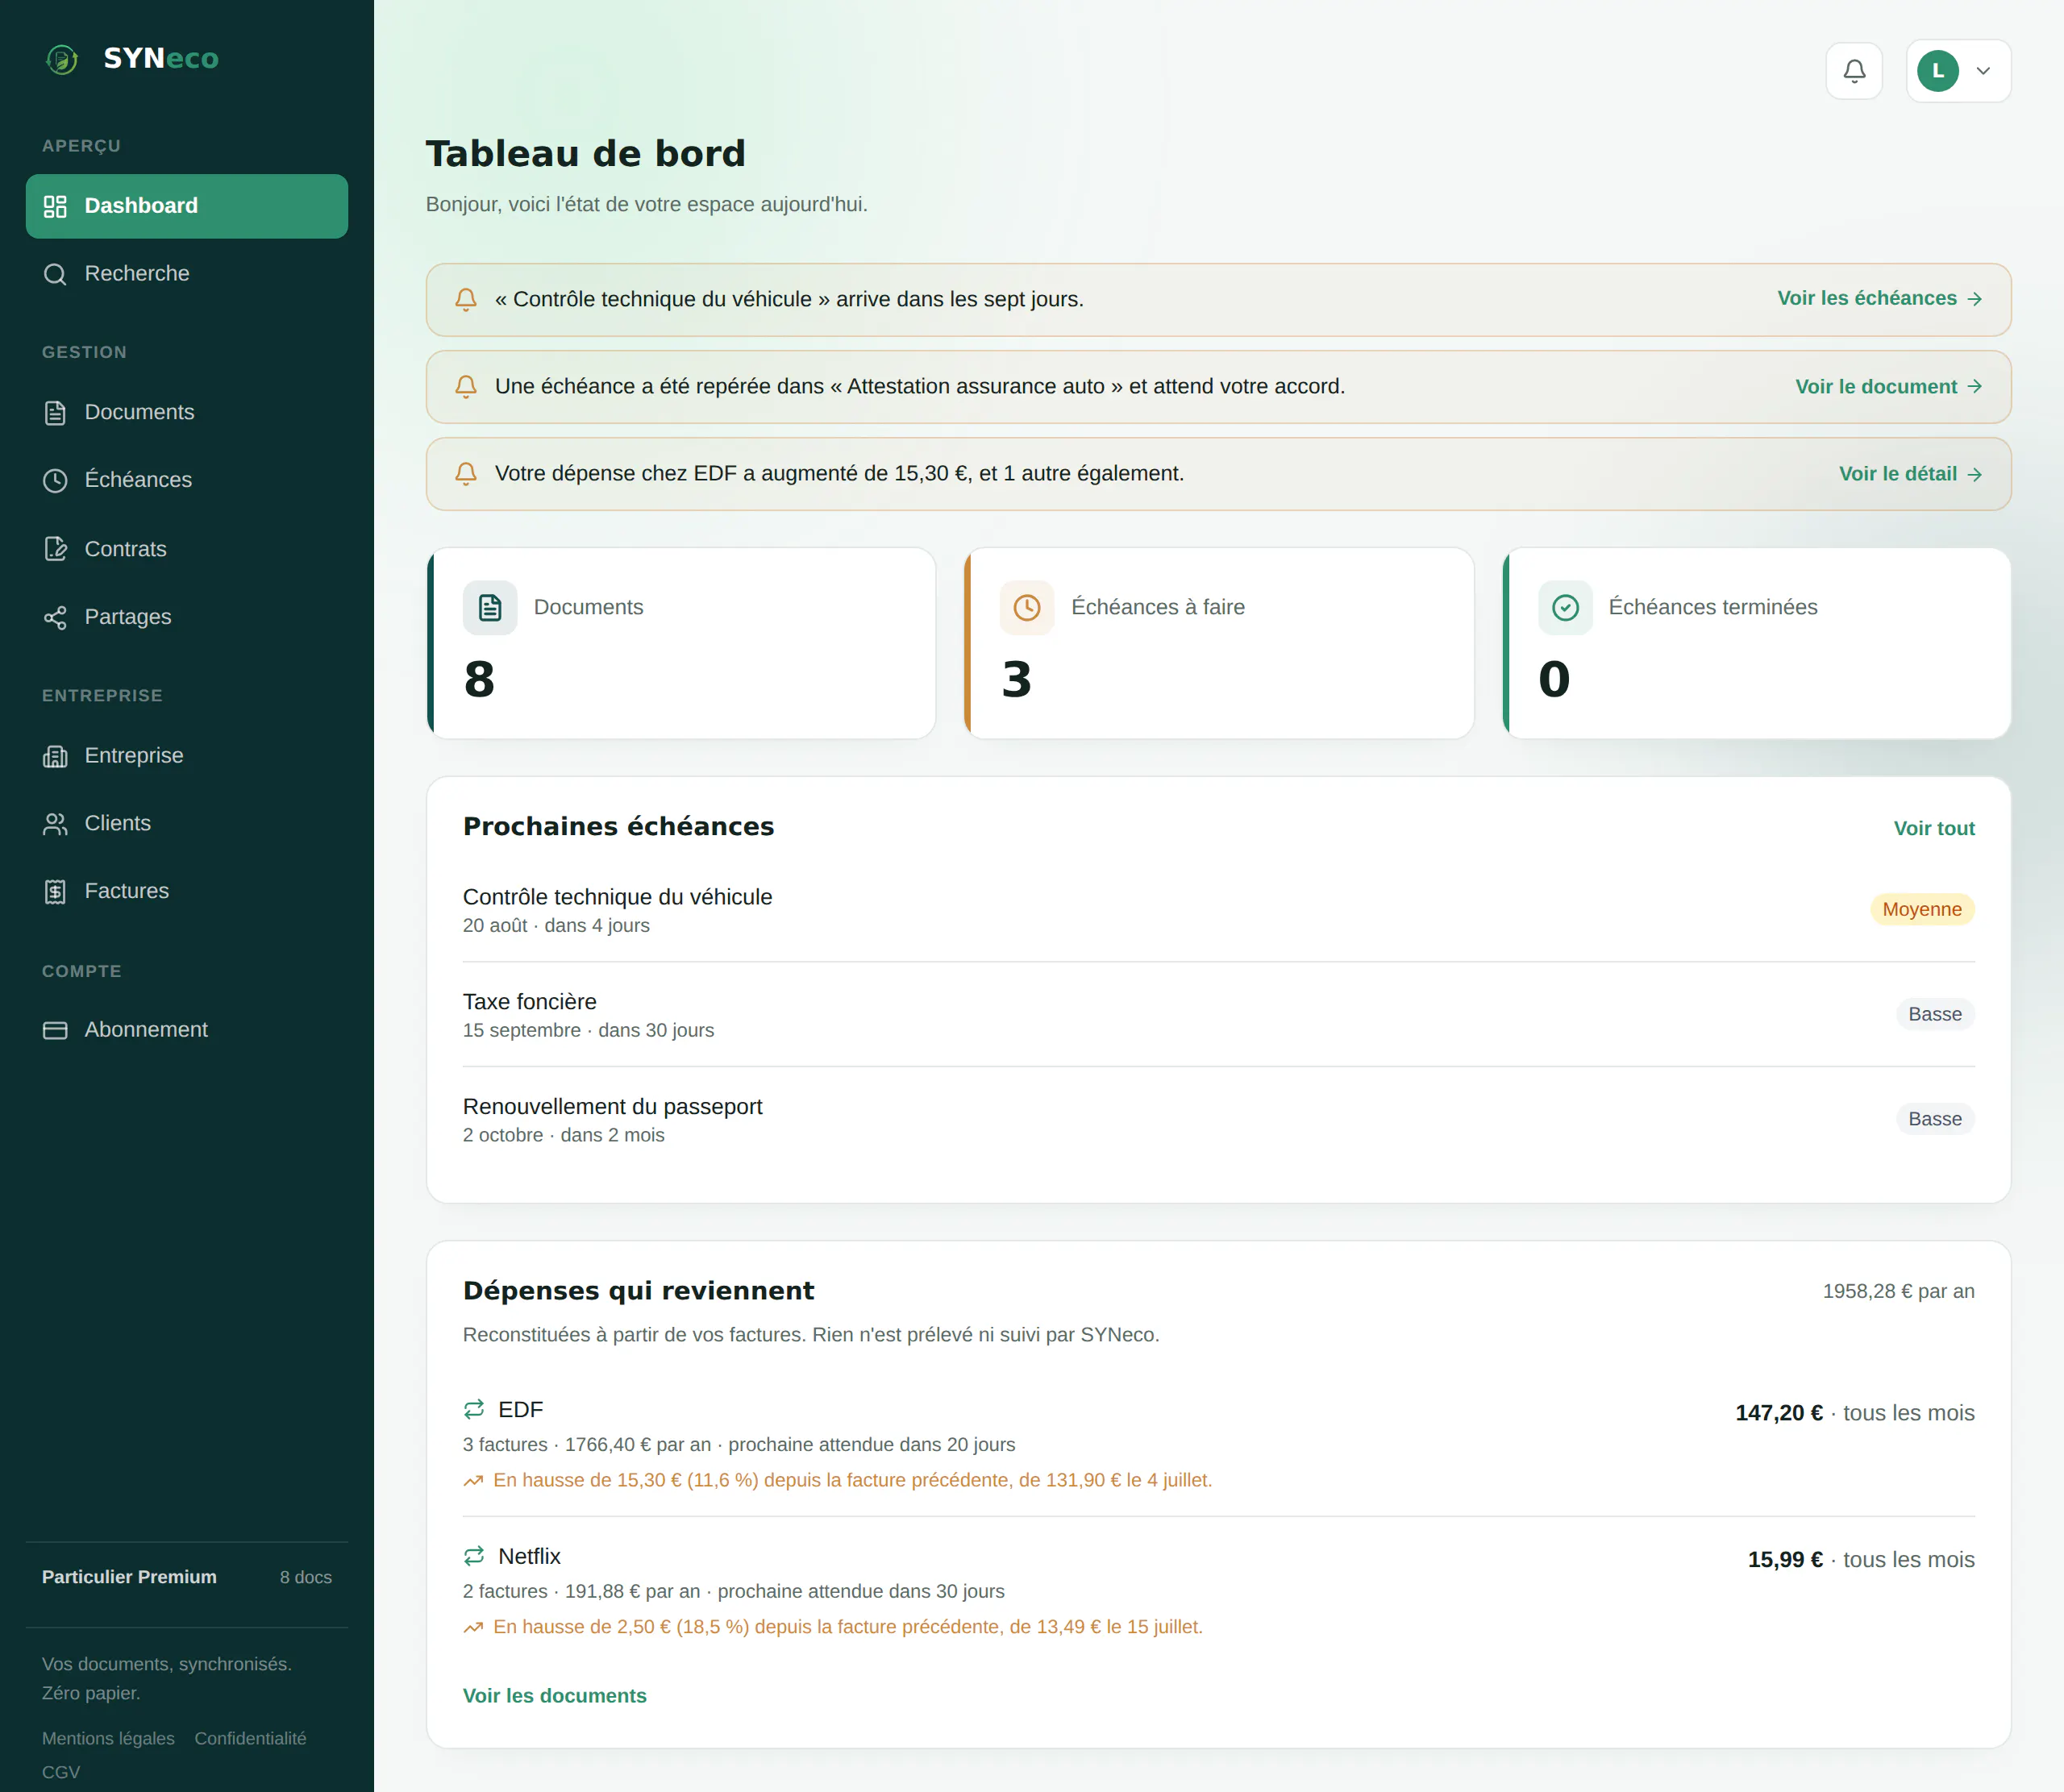Open the CGV footer link
This screenshot has width=2064, height=1792.
tap(61, 1773)
